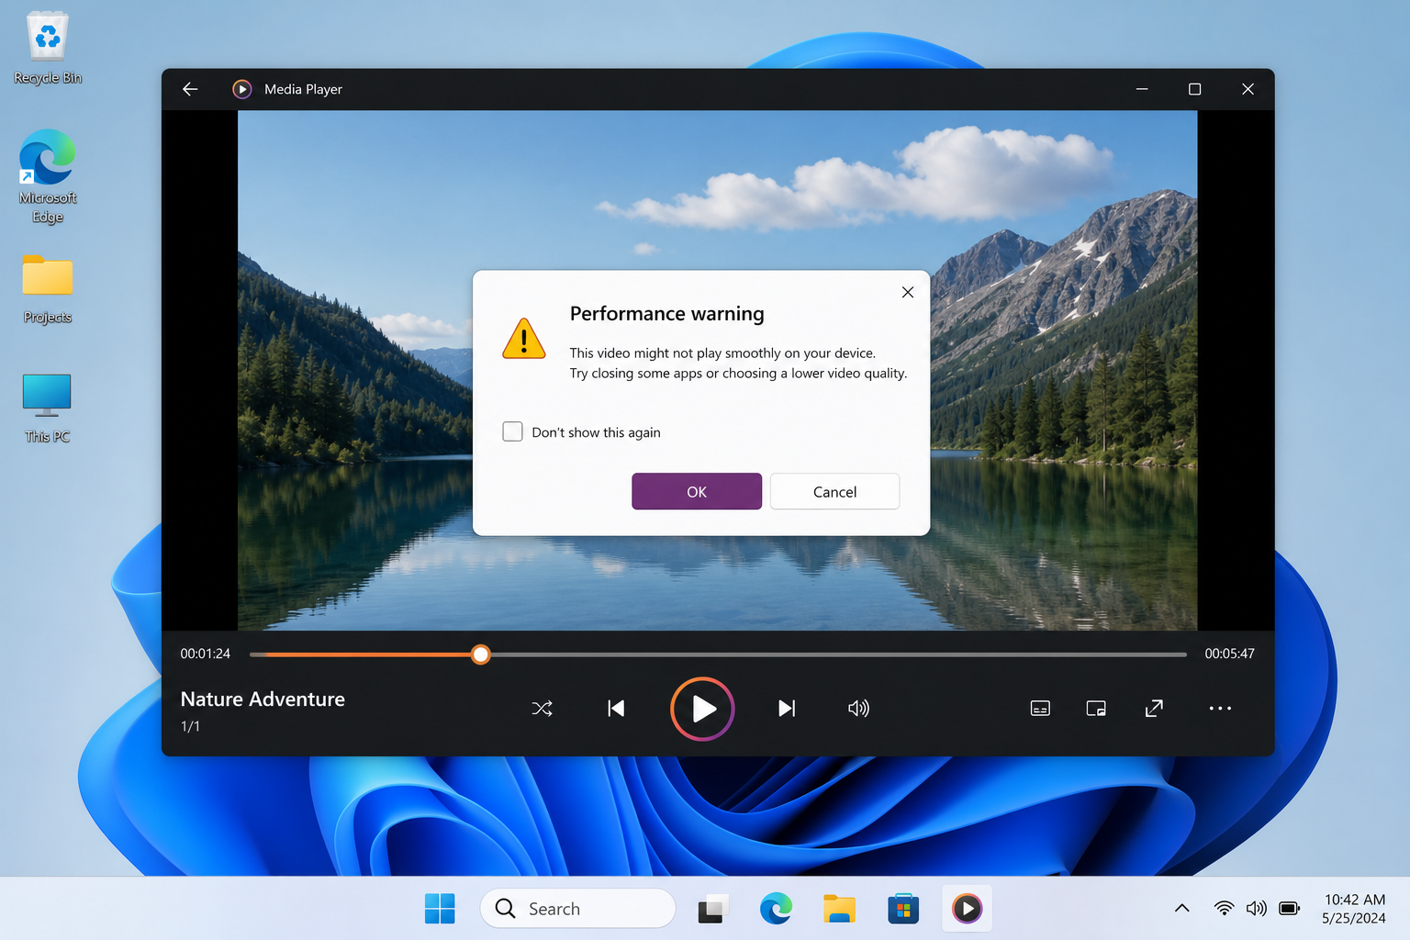The image size is (1410, 940).
Task: Cancel the Performance warning dialog
Action: 834,491
